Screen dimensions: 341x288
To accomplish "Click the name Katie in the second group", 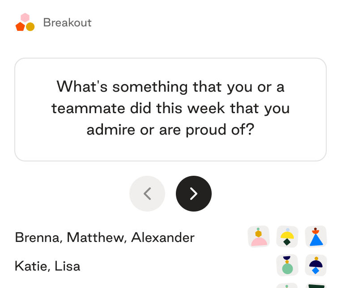I will click(x=32, y=266).
